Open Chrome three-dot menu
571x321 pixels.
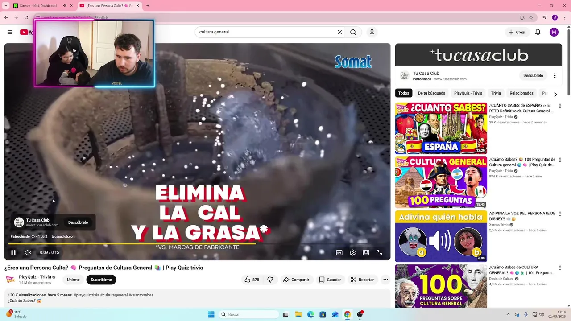pyautogui.click(x=564, y=17)
